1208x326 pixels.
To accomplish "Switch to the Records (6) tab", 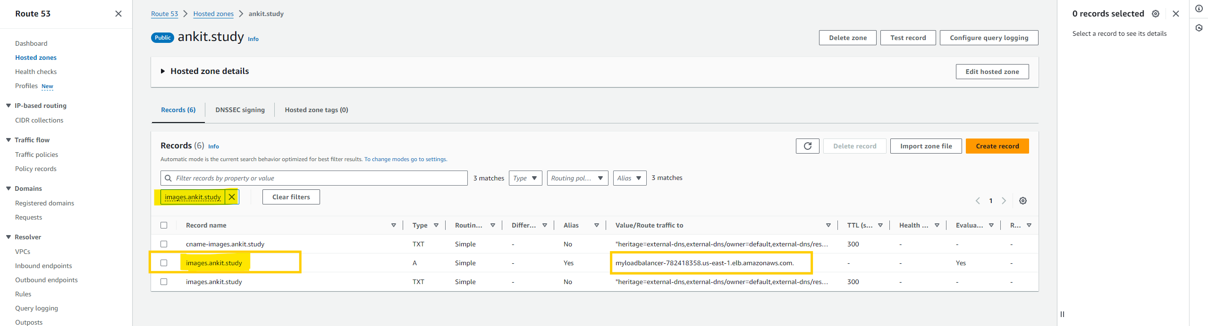I will [x=178, y=110].
